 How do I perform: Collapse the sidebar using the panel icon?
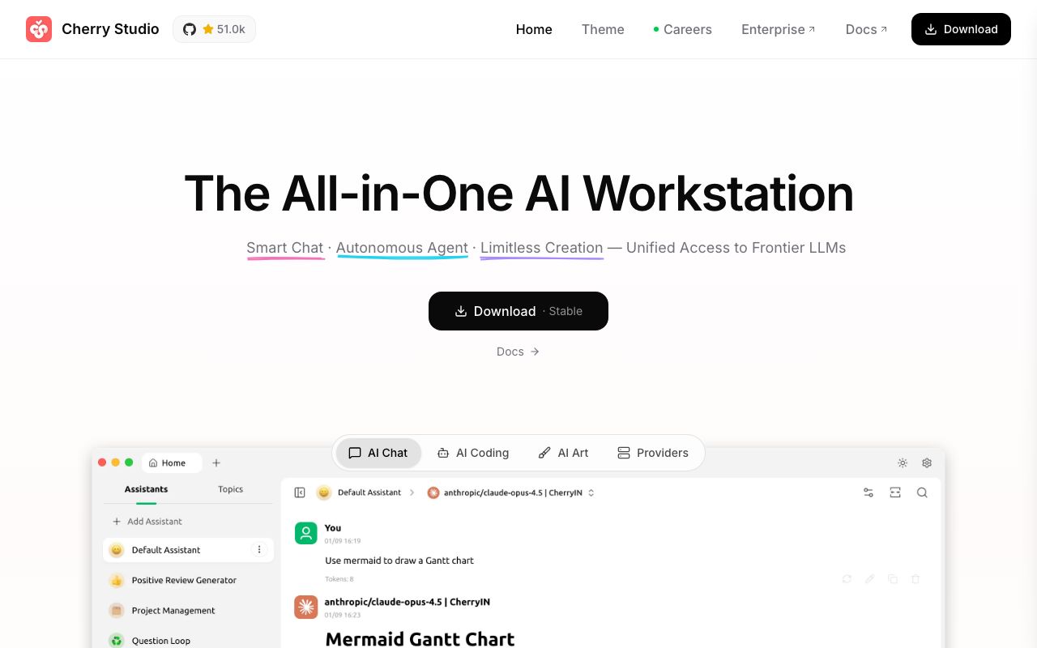coord(300,492)
